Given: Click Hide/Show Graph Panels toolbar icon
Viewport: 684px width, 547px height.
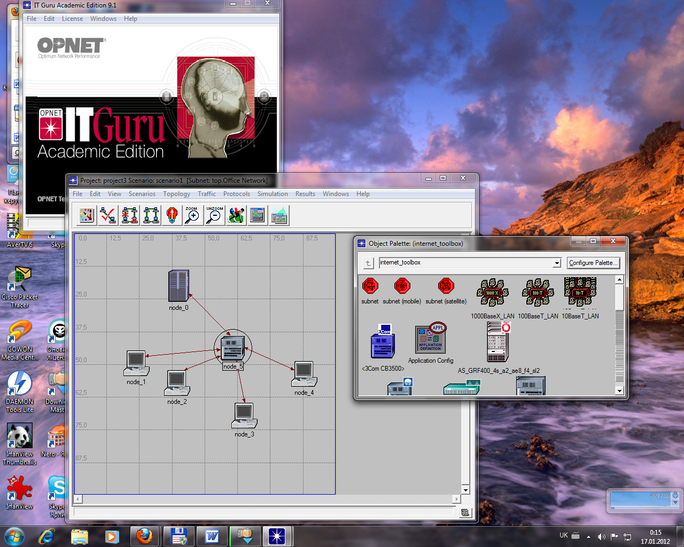Looking at the screenshot, I should coord(279,215).
